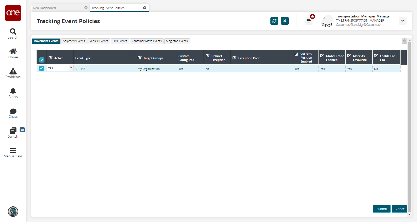Open the assistant avatar at bottom-left
Screen dimensions: 417x222
point(13,212)
